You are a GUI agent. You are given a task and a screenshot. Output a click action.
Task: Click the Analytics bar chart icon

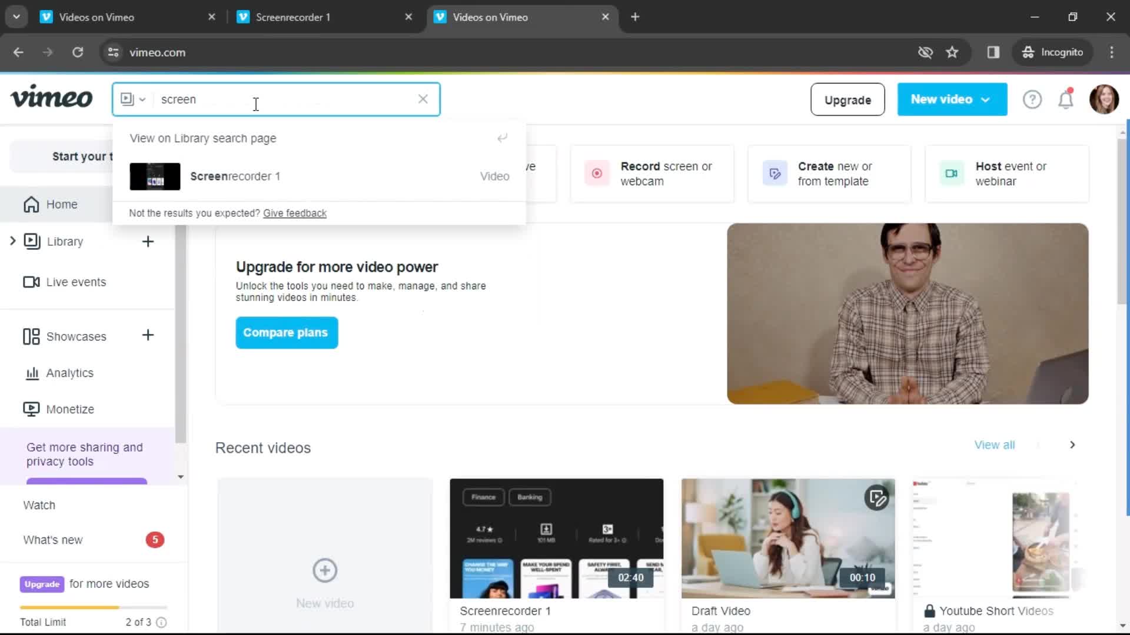pyautogui.click(x=32, y=373)
